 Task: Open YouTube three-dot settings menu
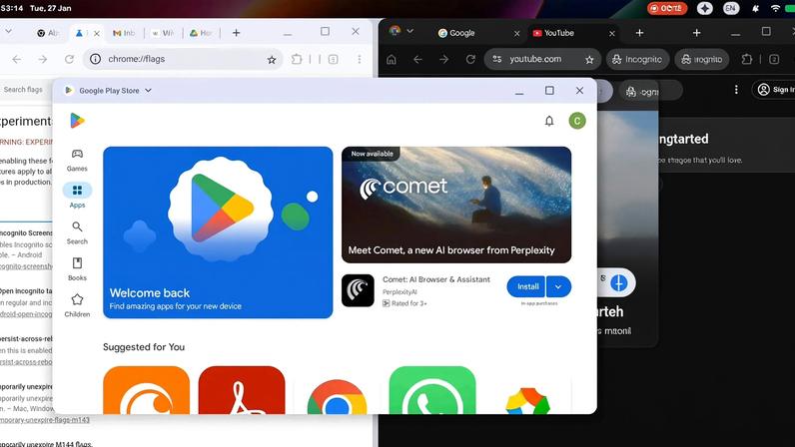(736, 90)
